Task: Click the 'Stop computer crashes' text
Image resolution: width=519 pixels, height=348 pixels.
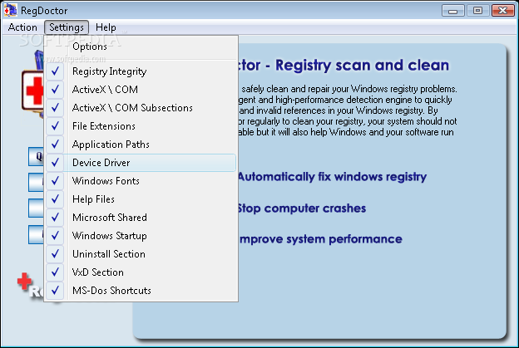Action: [x=302, y=208]
